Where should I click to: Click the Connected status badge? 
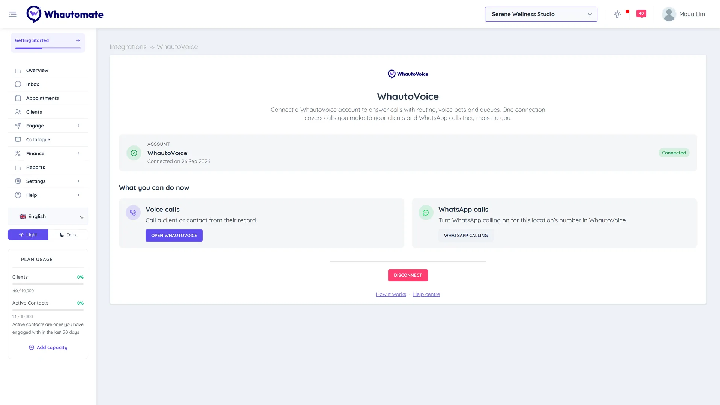tap(674, 153)
